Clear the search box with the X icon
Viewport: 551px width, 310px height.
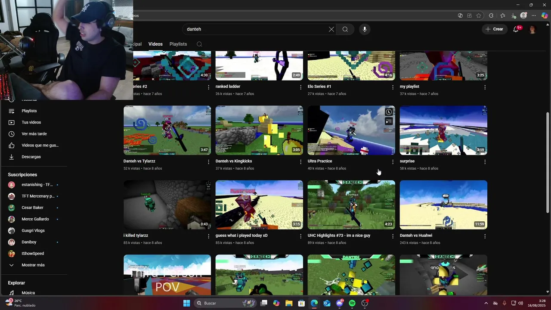pos(331,29)
